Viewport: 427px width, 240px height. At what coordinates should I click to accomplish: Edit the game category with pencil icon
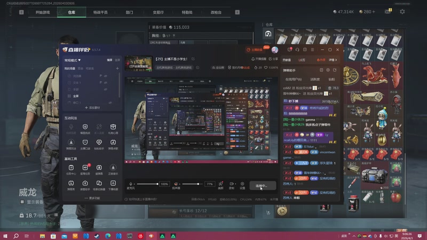tap(198, 67)
